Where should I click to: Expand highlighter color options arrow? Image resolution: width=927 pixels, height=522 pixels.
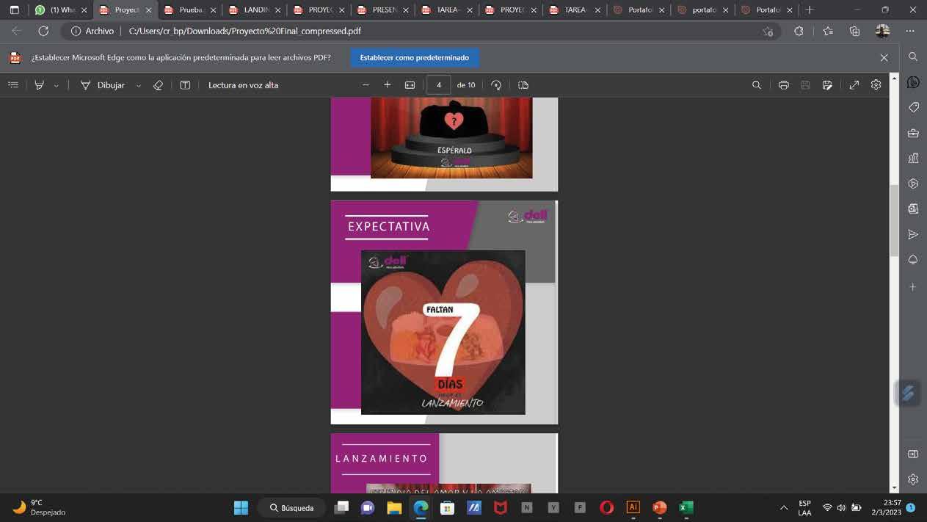pyautogui.click(x=56, y=86)
